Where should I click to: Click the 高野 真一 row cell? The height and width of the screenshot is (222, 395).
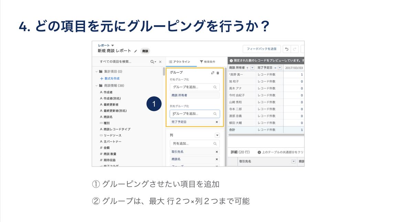[242, 75]
